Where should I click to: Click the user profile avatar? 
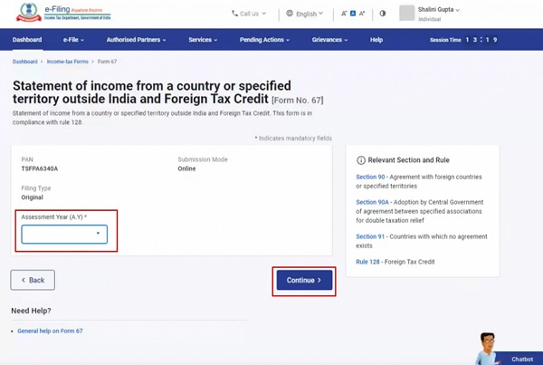click(x=407, y=14)
